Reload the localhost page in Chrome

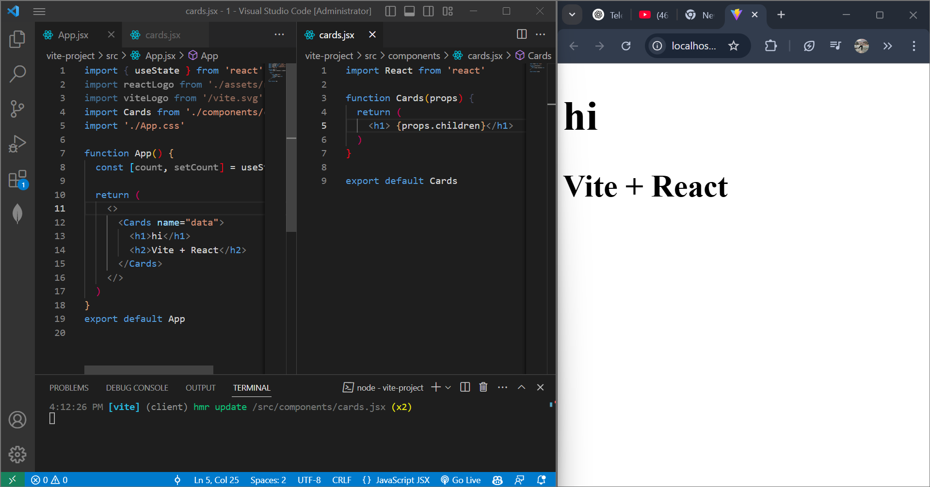[626, 46]
